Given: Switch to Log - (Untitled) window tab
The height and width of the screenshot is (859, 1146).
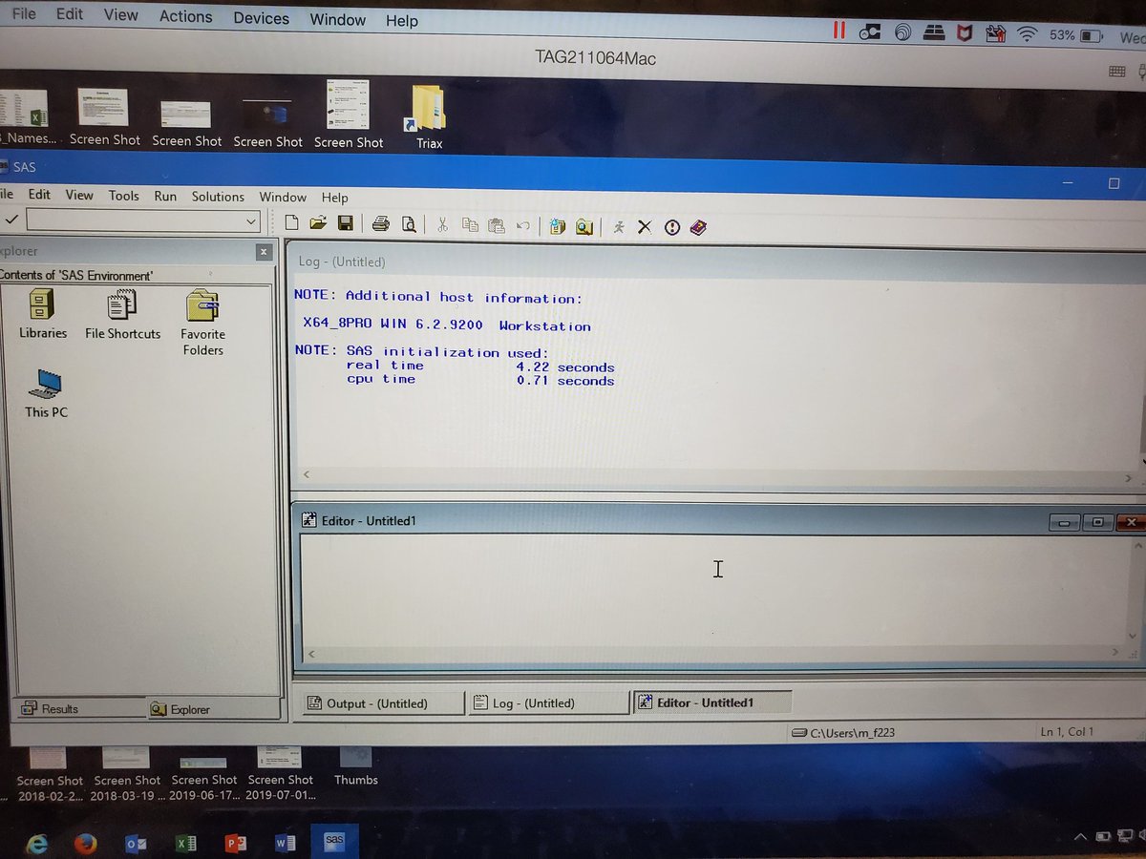Looking at the screenshot, I should pos(547,703).
